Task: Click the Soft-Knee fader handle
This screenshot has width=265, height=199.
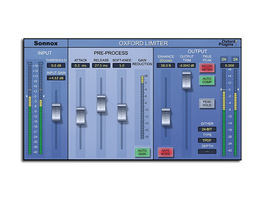Action: [122, 112]
